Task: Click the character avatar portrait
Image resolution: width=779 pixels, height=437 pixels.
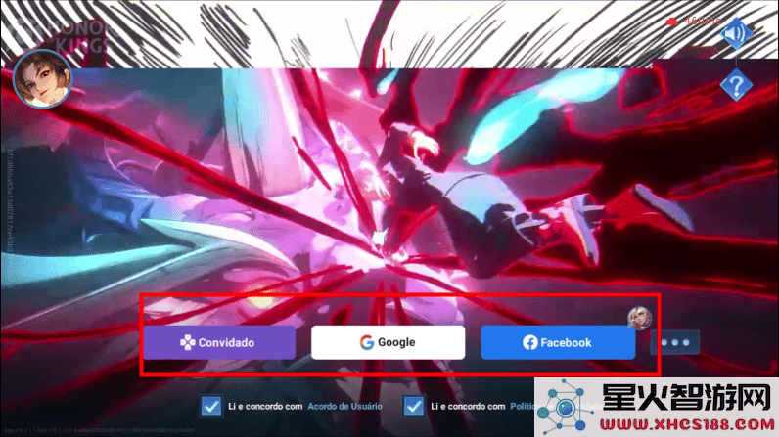Action: pos(42,79)
